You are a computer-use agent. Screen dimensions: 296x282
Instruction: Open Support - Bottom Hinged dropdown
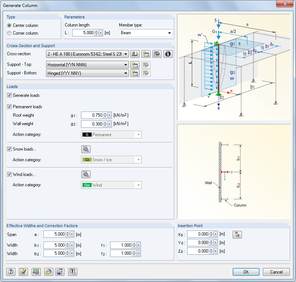tap(87, 73)
